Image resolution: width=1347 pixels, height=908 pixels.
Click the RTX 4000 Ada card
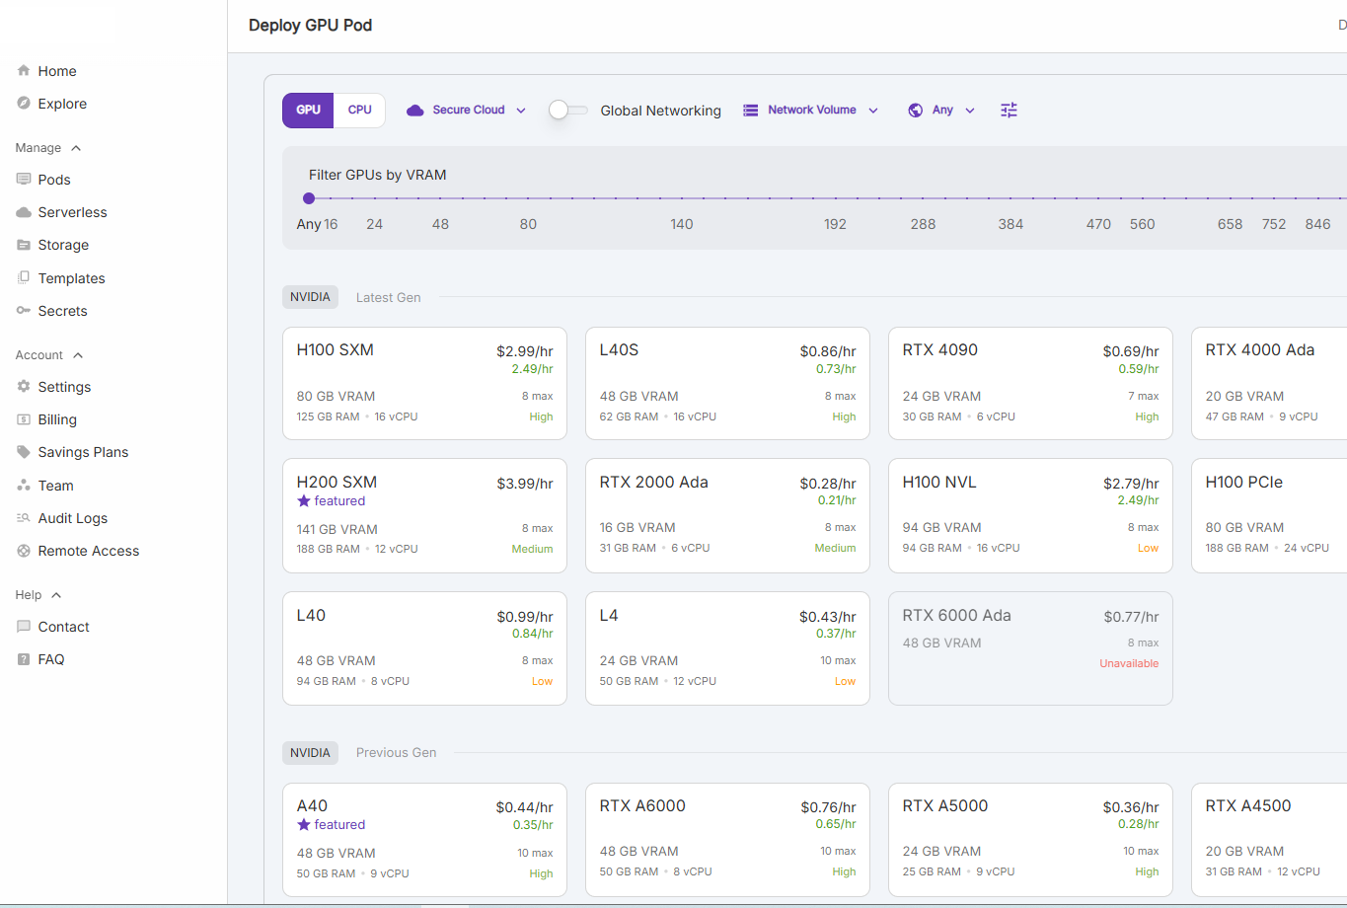click(x=1269, y=383)
